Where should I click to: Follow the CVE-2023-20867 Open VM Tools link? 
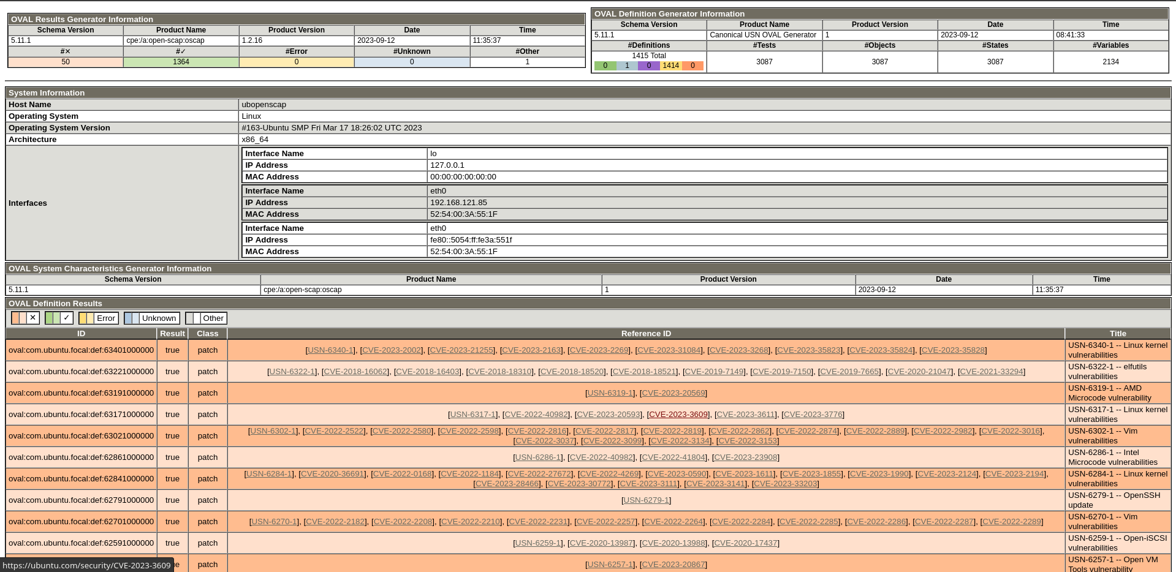[673, 565]
